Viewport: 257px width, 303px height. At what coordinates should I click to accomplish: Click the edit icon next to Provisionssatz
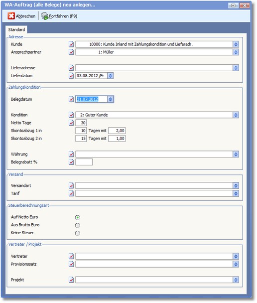[71, 264]
